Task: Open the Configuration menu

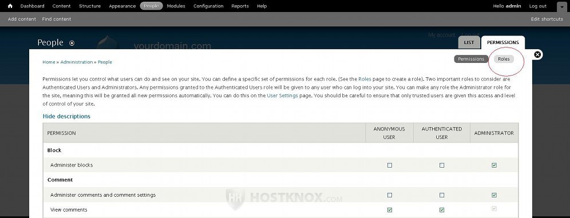Action: point(208,6)
